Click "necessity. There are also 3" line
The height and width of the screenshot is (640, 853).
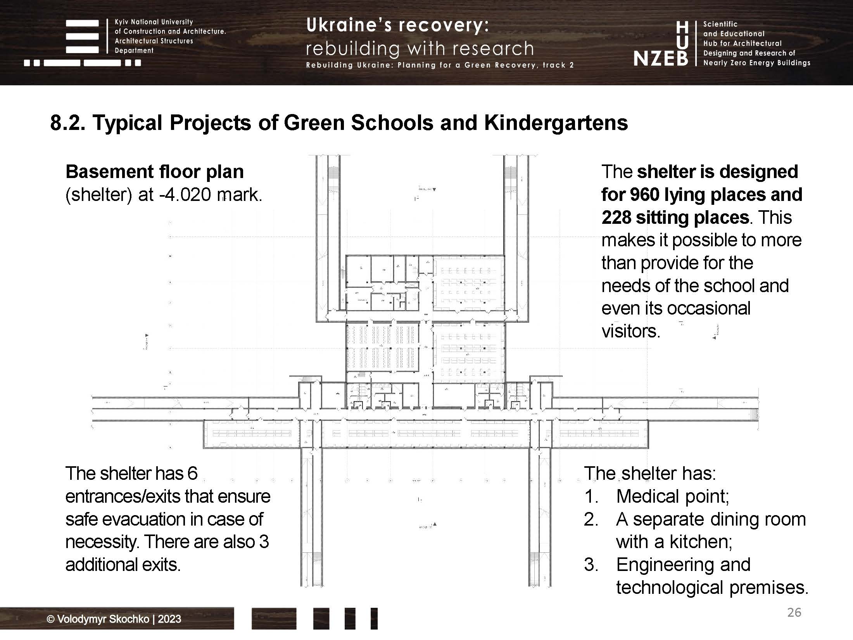pyautogui.click(x=167, y=542)
